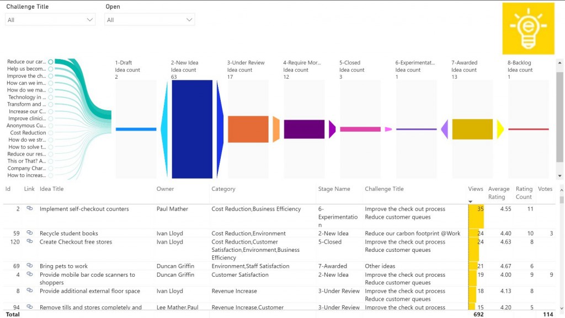Click the funnel chart's vertical scrollbar
565x318 pixels.
point(560,99)
